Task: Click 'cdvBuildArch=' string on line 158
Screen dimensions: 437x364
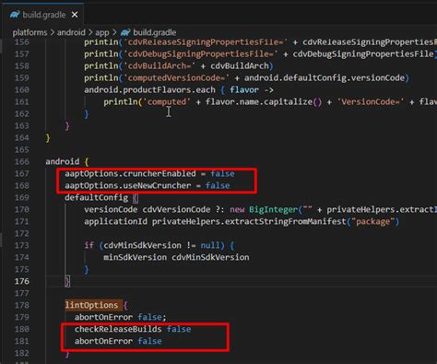Action: click(x=159, y=66)
